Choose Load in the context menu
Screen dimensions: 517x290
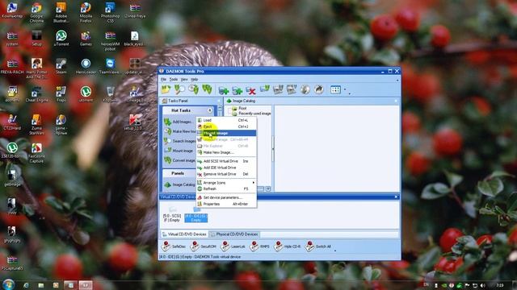pos(226,120)
